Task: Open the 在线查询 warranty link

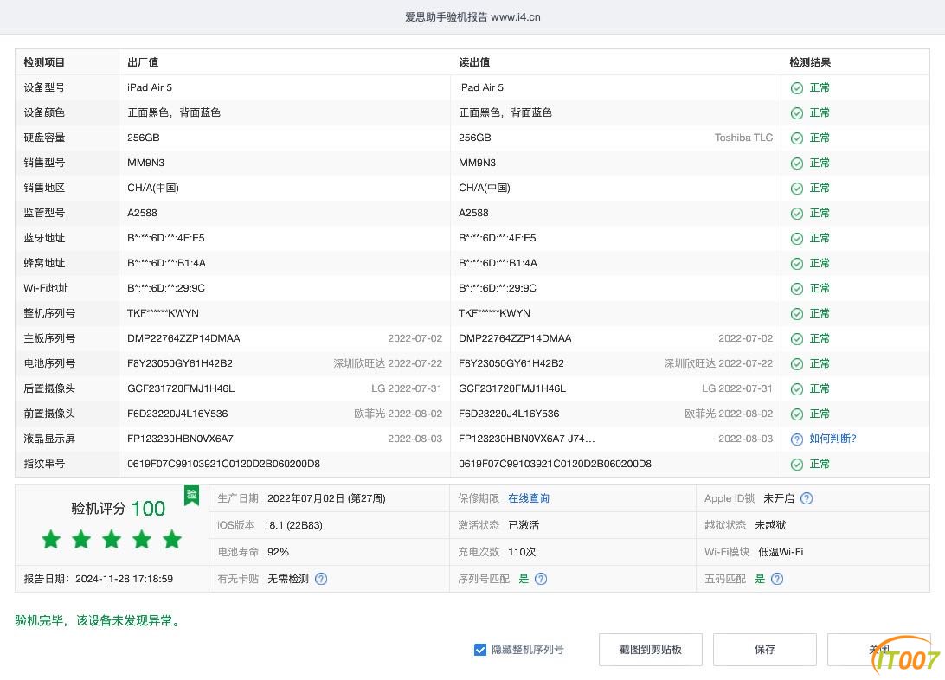Action: tap(529, 498)
